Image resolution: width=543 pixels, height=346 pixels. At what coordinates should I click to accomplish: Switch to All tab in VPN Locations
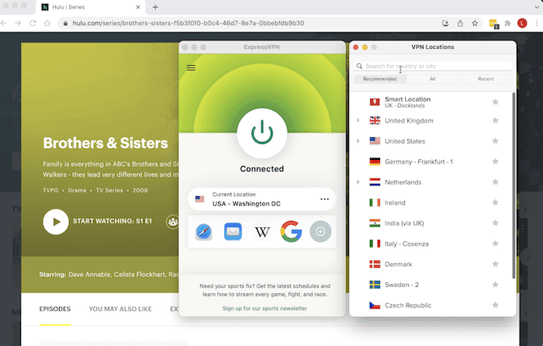tap(433, 79)
